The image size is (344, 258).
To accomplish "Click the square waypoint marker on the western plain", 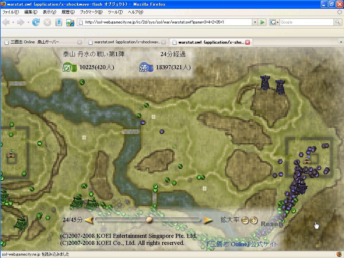I will (84, 137).
